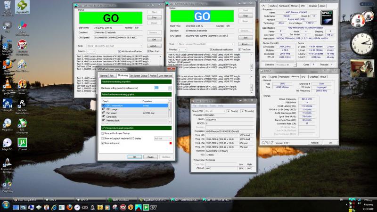Click the red tray icon color swatch
Image resolution: width=377 pixels, height=212 pixels.
pyautogui.click(x=171, y=143)
